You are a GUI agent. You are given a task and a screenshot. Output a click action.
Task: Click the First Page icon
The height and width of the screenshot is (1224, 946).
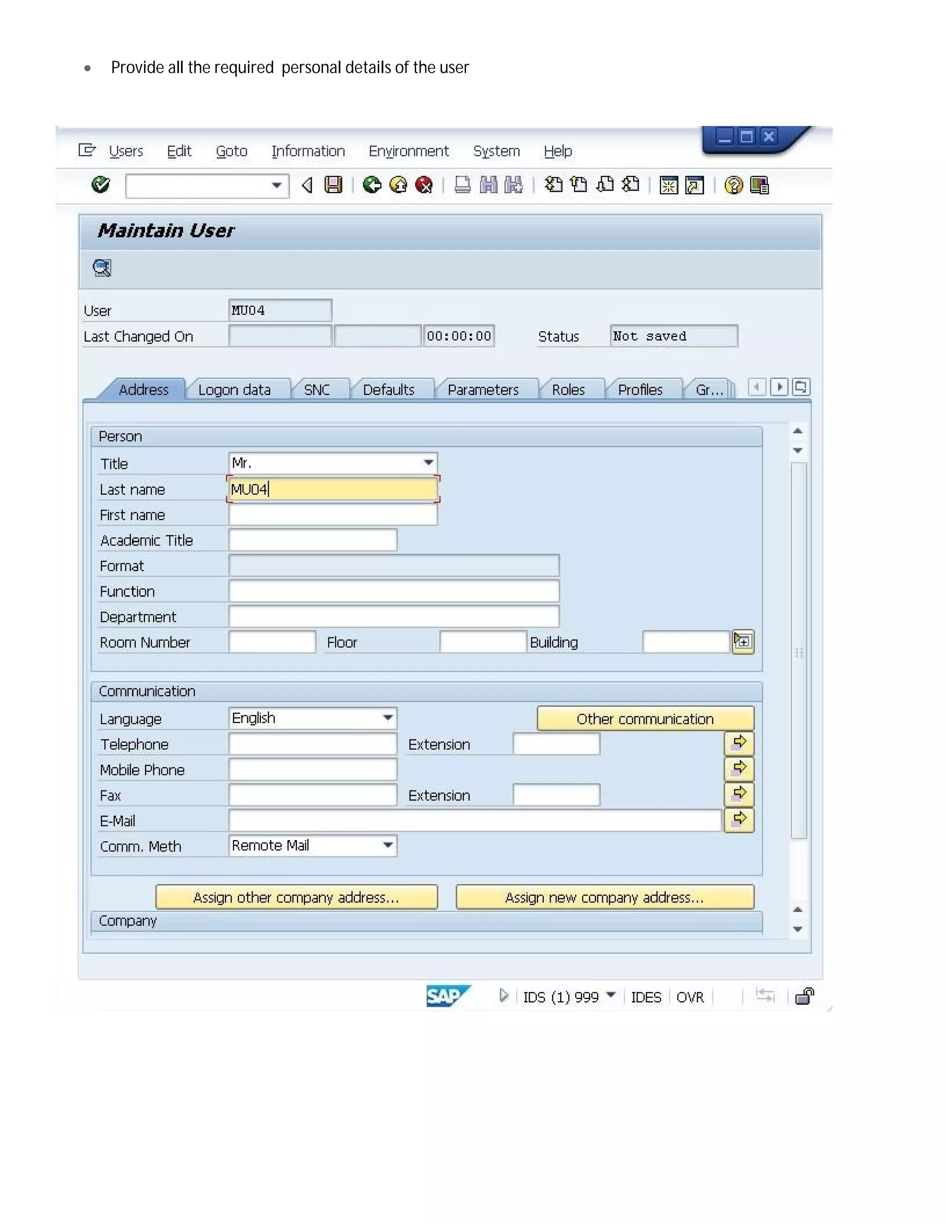click(x=554, y=184)
